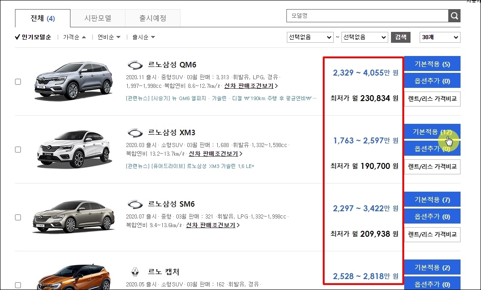Click the SM6 price 2,297 ~ 3,422만 원
This screenshot has height=290, width=481.
point(366,209)
